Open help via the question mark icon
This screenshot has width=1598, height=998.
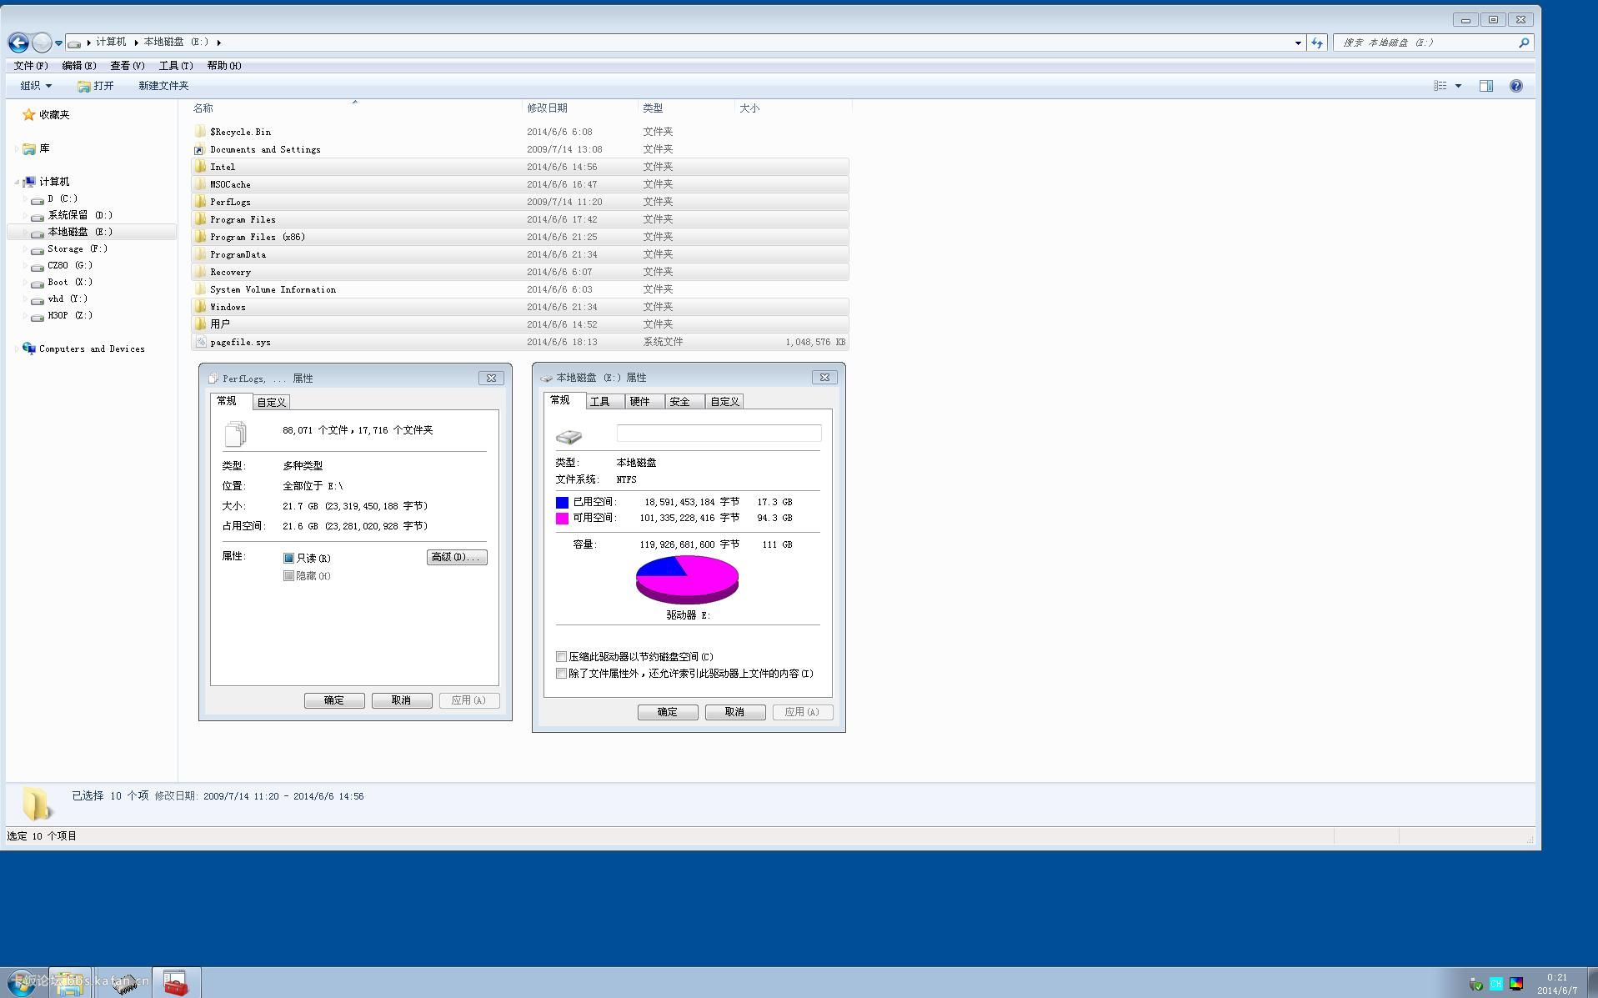click(x=1516, y=86)
